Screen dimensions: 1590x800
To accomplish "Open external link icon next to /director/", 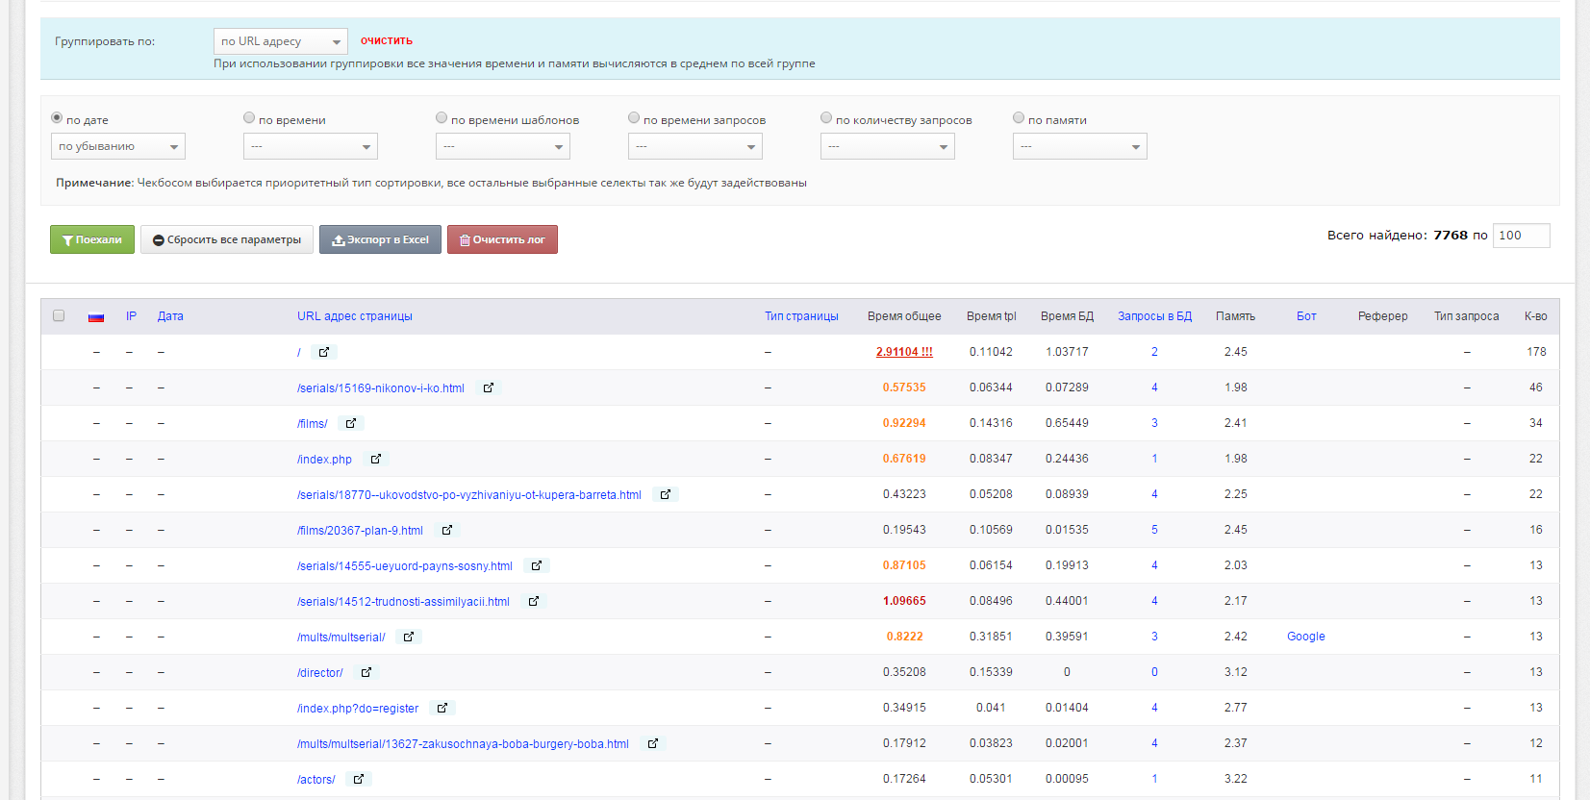I will tap(366, 672).
